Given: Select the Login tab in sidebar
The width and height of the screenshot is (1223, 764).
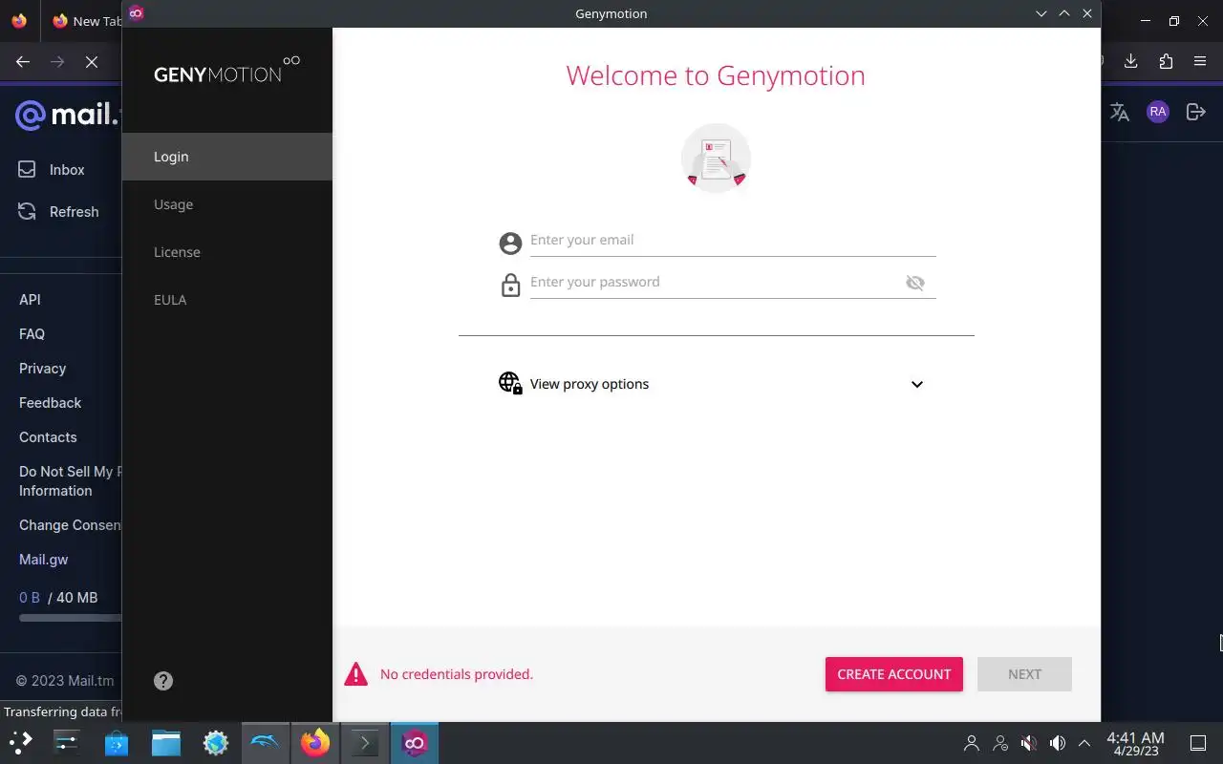Looking at the screenshot, I should pyautogui.click(x=227, y=157).
